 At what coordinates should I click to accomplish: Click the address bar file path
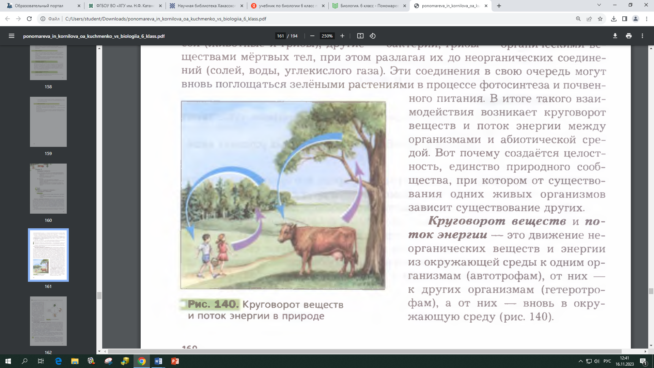166,19
